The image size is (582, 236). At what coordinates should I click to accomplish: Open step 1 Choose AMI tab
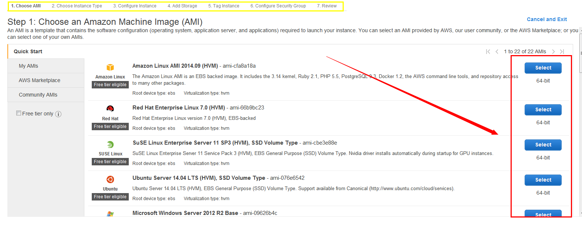click(x=26, y=6)
